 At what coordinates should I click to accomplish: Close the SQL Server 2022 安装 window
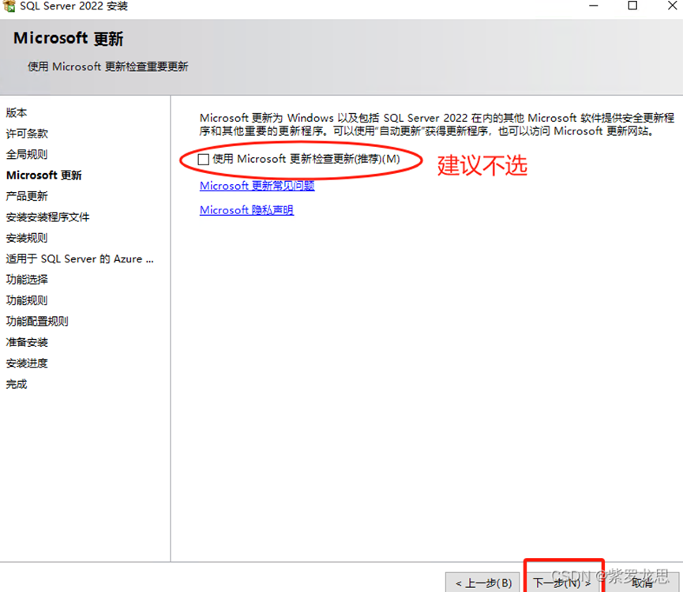pyautogui.click(x=672, y=6)
